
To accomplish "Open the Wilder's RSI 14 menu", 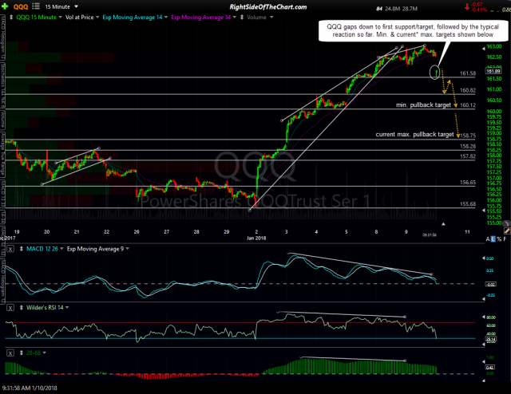I will tap(48, 307).
